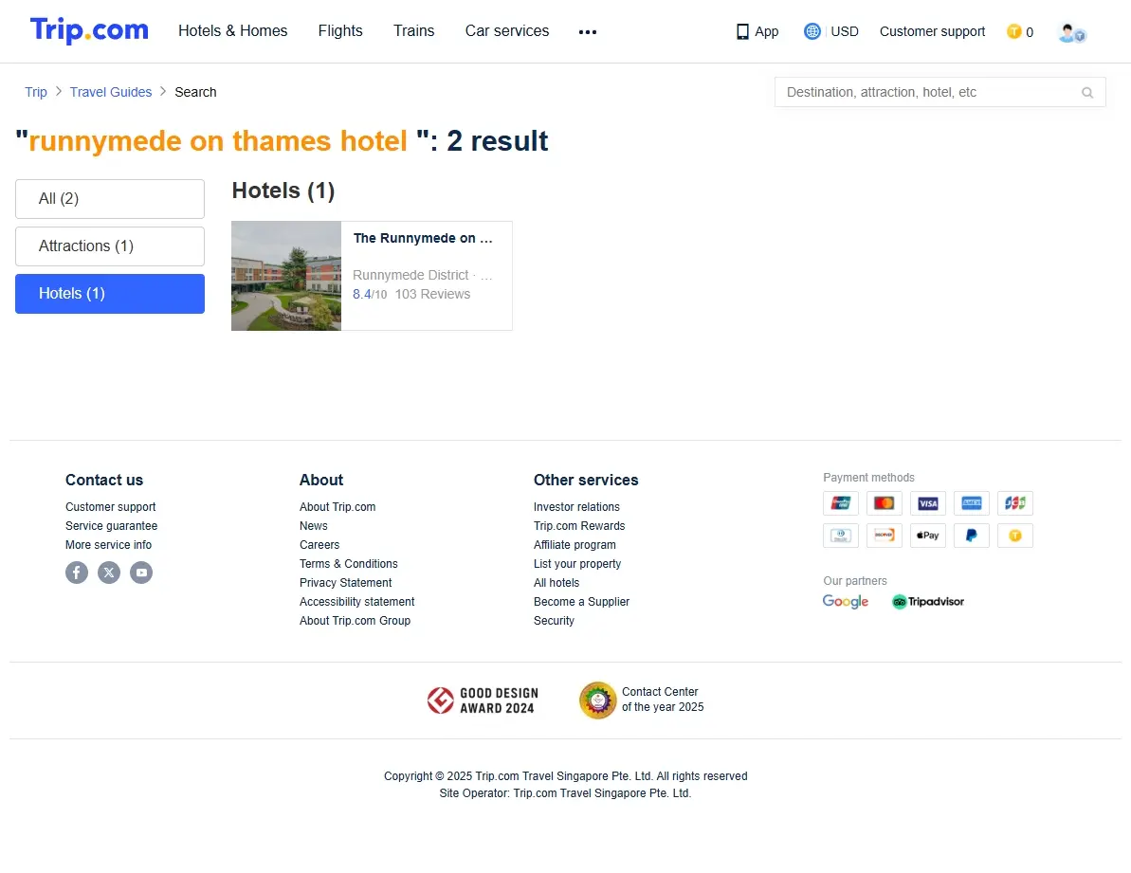This screenshot has width=1131, height=873.
Task: Click the PayPal payment icon
Action: [x=971, y=536]
